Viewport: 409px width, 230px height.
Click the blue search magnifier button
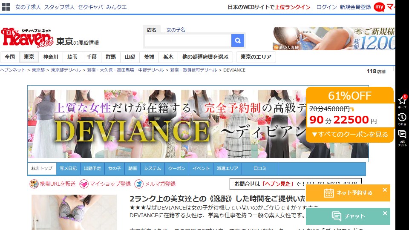click(x=238, y=40)
